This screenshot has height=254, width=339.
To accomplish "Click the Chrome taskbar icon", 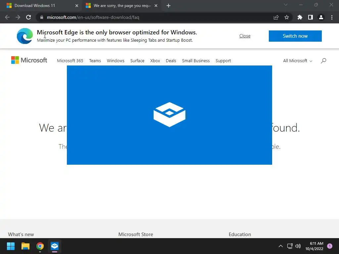I will tap(40, 246).
